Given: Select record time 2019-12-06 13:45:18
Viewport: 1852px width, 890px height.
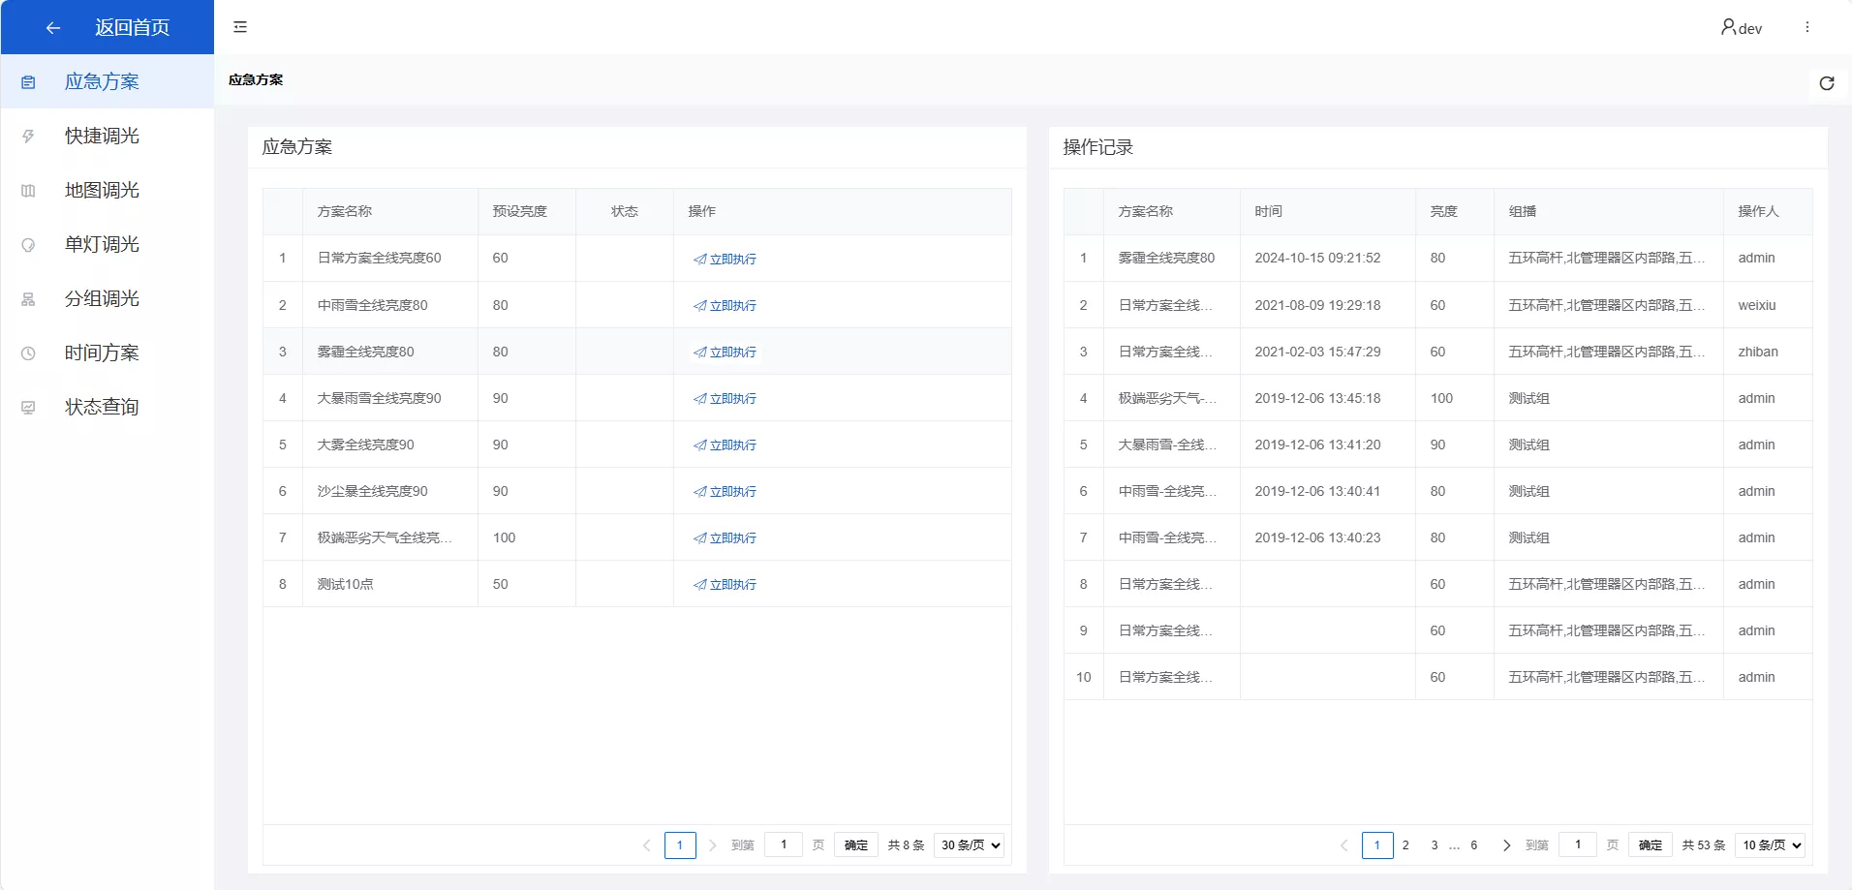Looking at the screenshot, I should (x=1317, y=398).
